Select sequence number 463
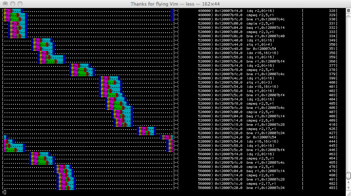The image size is (351, 196). pyautogui.click(x=332, y=154)
